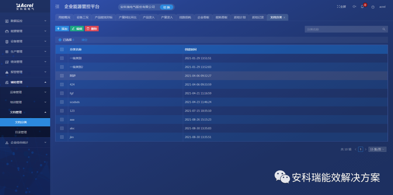Check the row scsdsds checkbox
This screenshot has width=393, height=195.
point(61,102)
